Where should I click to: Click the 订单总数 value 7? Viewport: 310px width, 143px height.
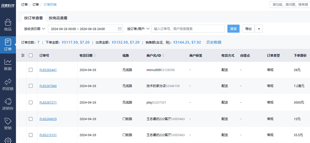coord(38,42)
